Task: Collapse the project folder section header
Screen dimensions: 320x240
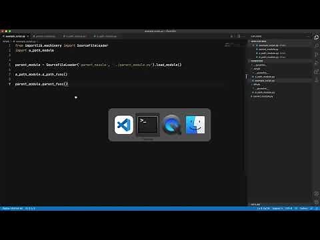Action: 257,61
